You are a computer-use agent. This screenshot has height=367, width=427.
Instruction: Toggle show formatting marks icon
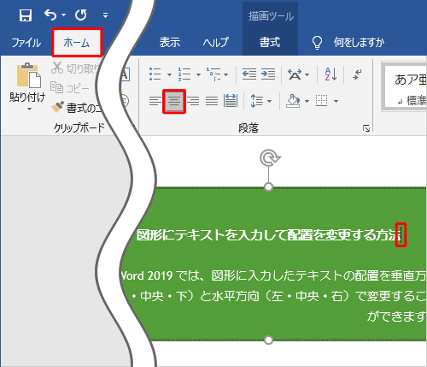[x=357, y=74]
